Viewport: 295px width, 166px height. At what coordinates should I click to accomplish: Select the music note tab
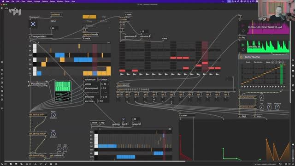(x=89, y=17)
